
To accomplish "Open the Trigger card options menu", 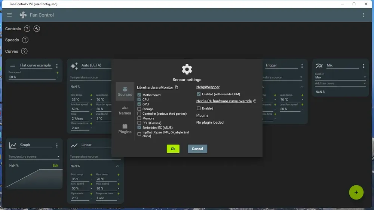I will click(x=302, y=66).
